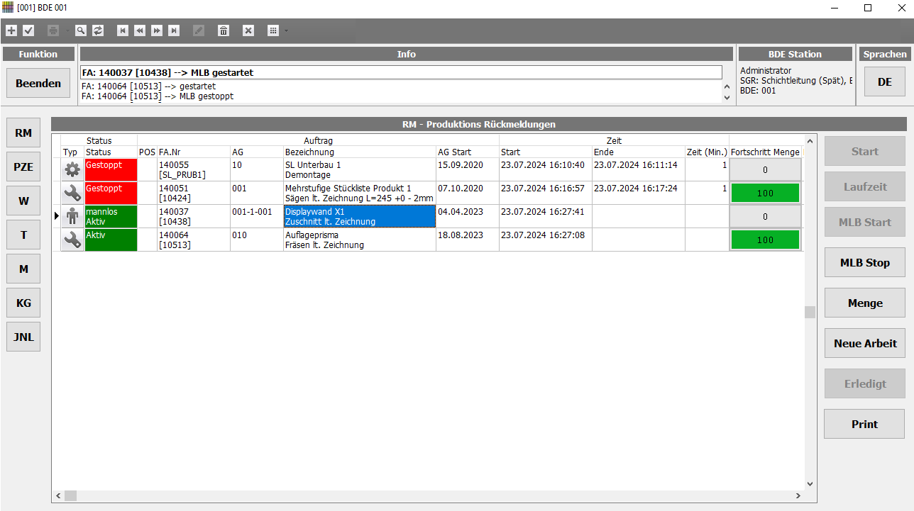Click the 100 progress bar in row 140064
This screenshot has width=914, height=511.
765,240
